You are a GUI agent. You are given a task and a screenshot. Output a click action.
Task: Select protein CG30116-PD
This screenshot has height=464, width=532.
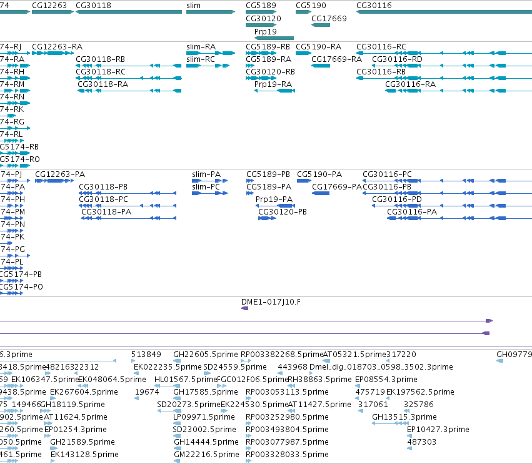coord(397,199)
